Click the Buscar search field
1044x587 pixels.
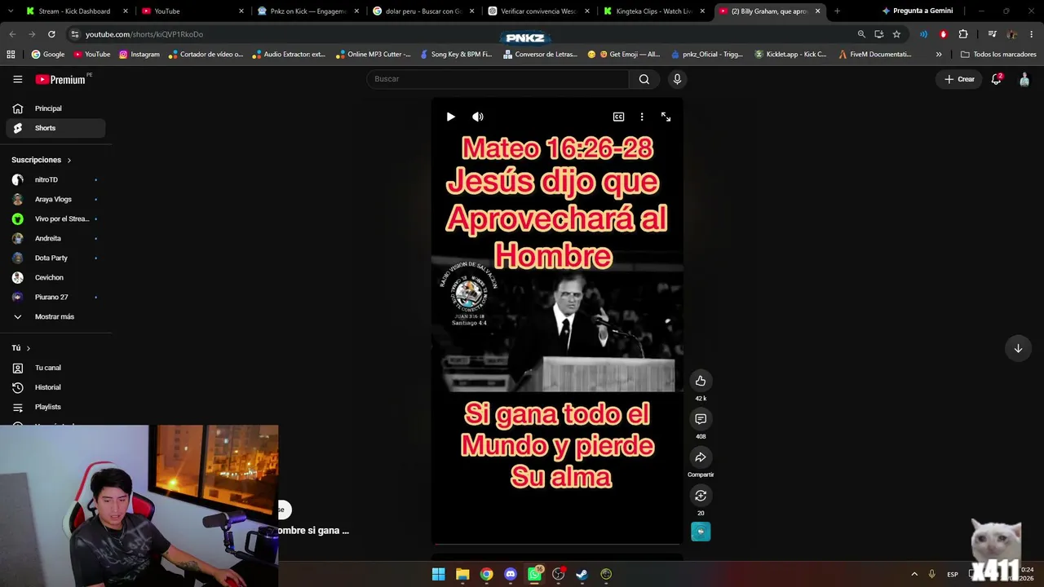pos(498,79)
